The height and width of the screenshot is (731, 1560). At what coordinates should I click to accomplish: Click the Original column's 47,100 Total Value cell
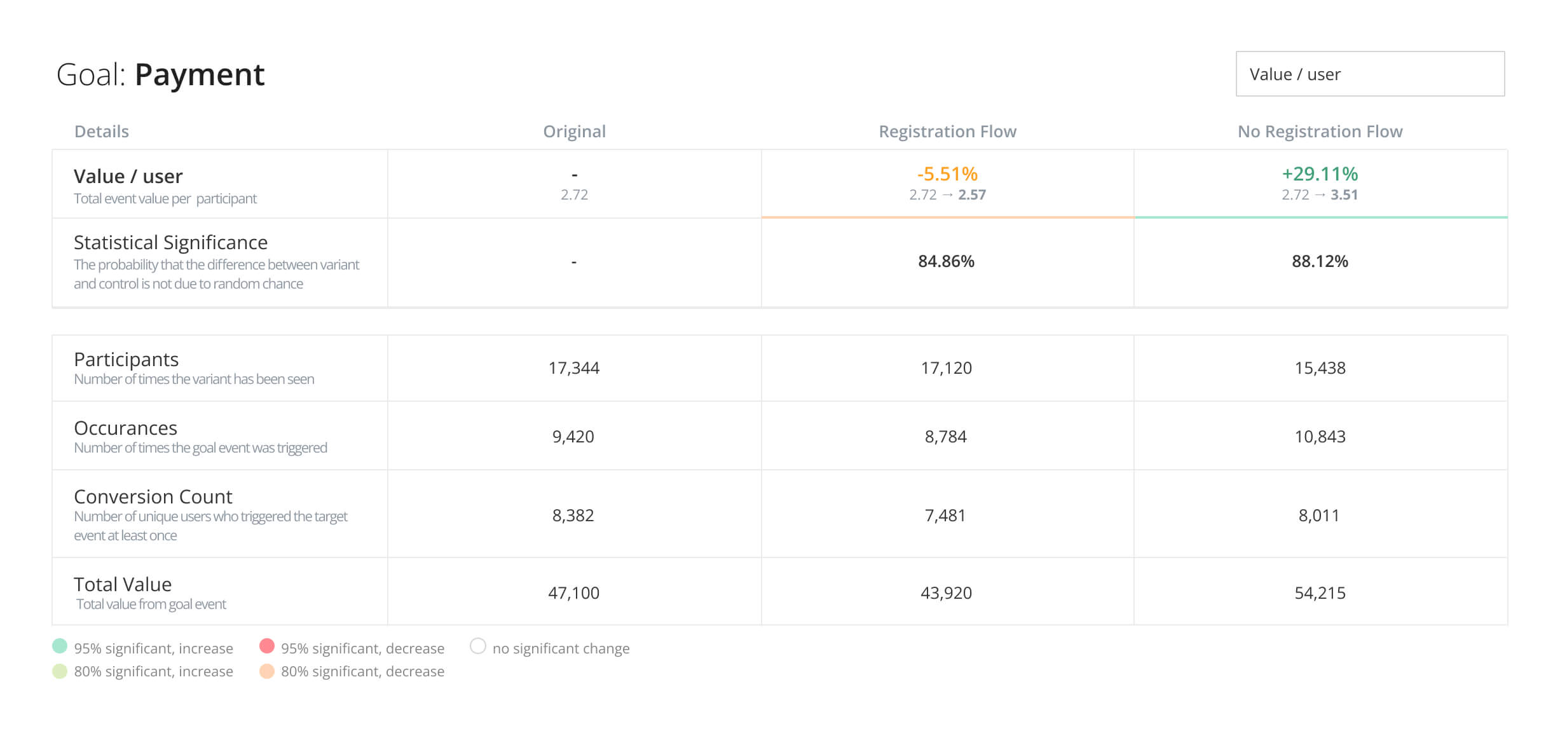574,593
